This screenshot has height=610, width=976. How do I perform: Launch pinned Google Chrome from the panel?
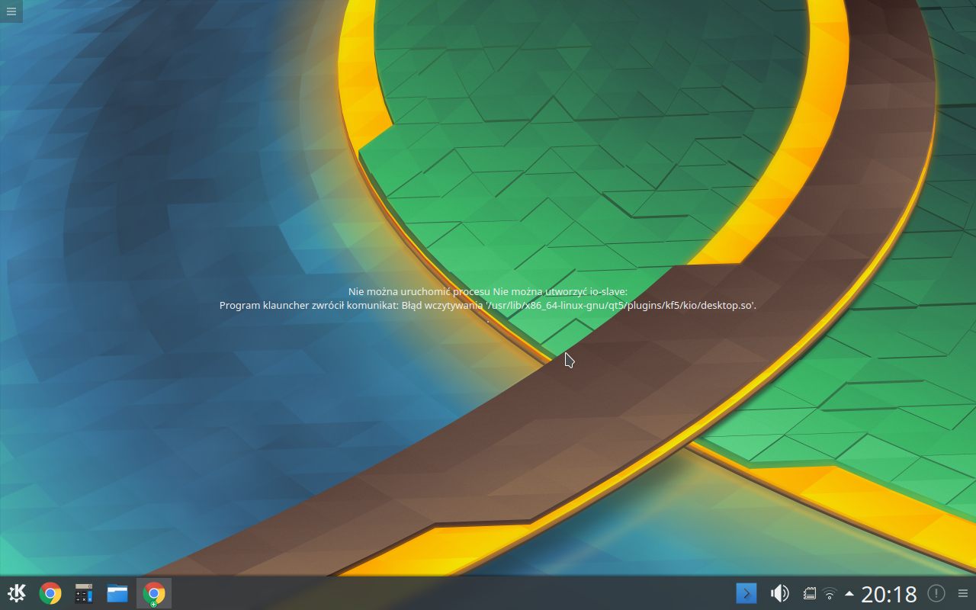click(50, 593)
